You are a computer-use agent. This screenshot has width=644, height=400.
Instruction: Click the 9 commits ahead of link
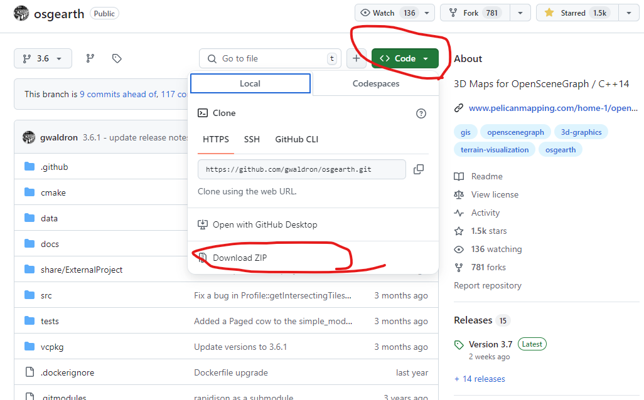[x=119, y=95]
